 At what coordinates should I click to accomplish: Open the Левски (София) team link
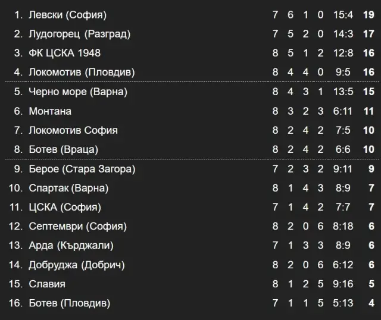(67, 14)
